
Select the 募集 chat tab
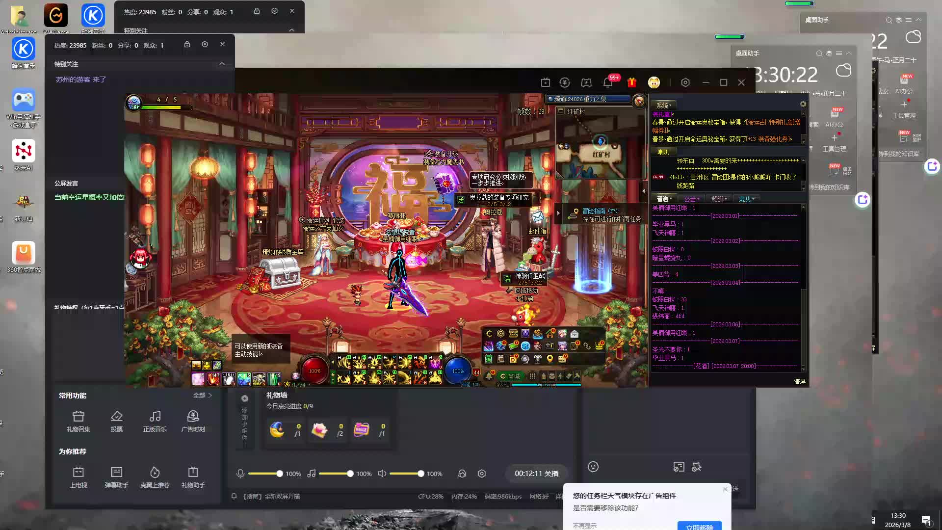(746, 199)
